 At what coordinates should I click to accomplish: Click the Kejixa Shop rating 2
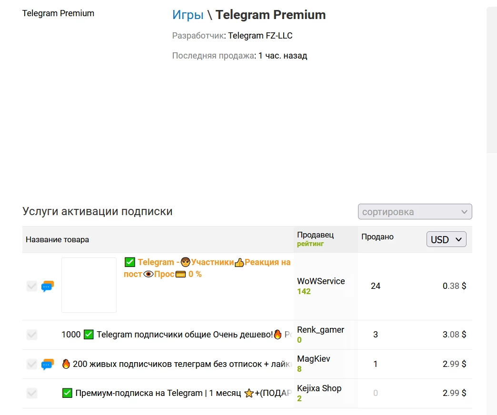click(299, 398)
